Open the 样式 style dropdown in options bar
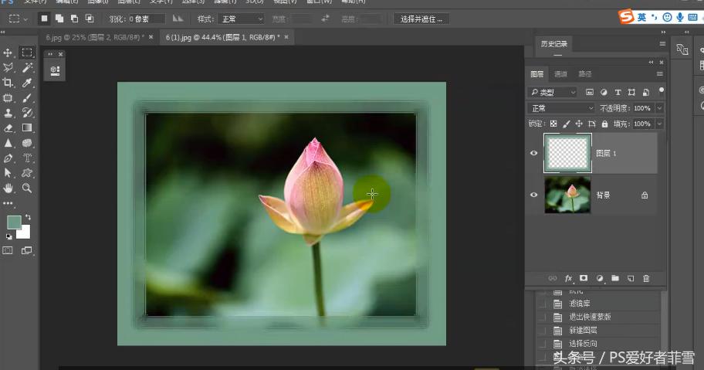Viewport: 704px width, 370px height. 241,19
